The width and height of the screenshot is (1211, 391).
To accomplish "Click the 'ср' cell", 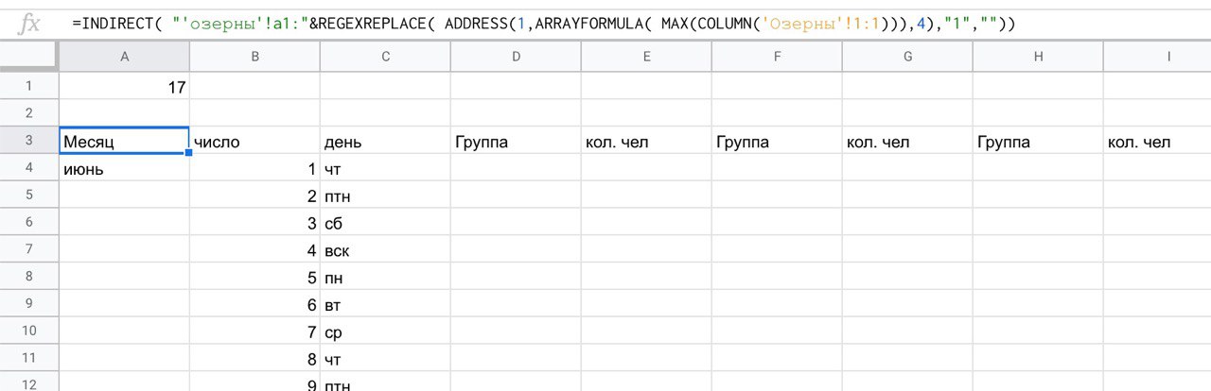I will click(x=385, y=332).
